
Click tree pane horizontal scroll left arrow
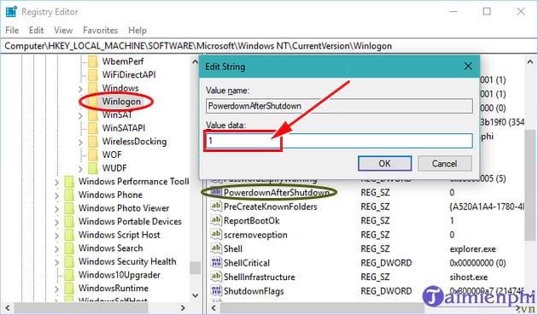[x=7, y=308]
